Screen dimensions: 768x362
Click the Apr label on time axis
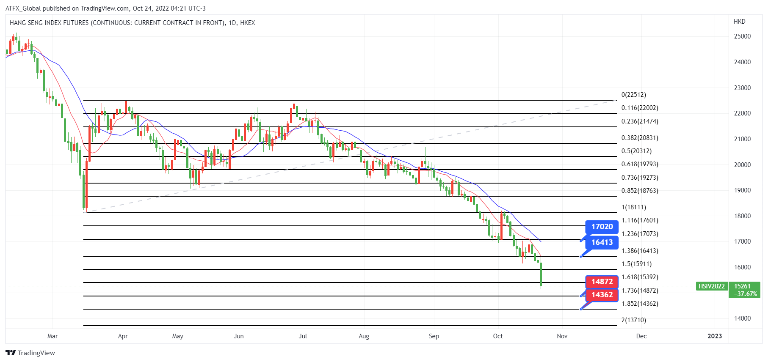coord(123,336)
